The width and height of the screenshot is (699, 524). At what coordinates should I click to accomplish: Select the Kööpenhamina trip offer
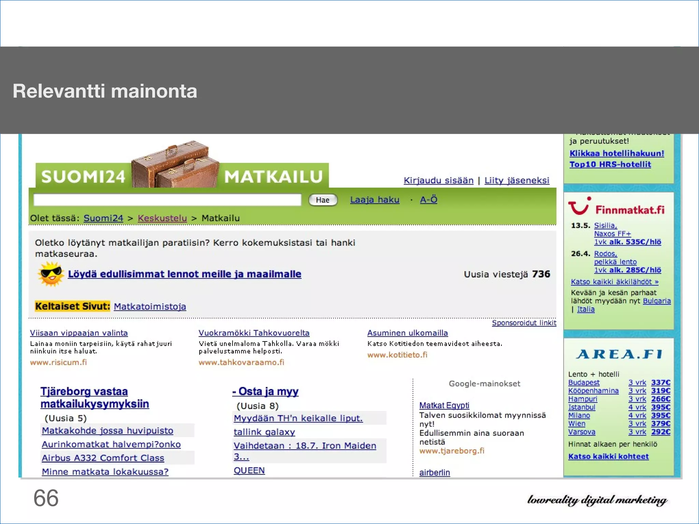coord(593,391)
